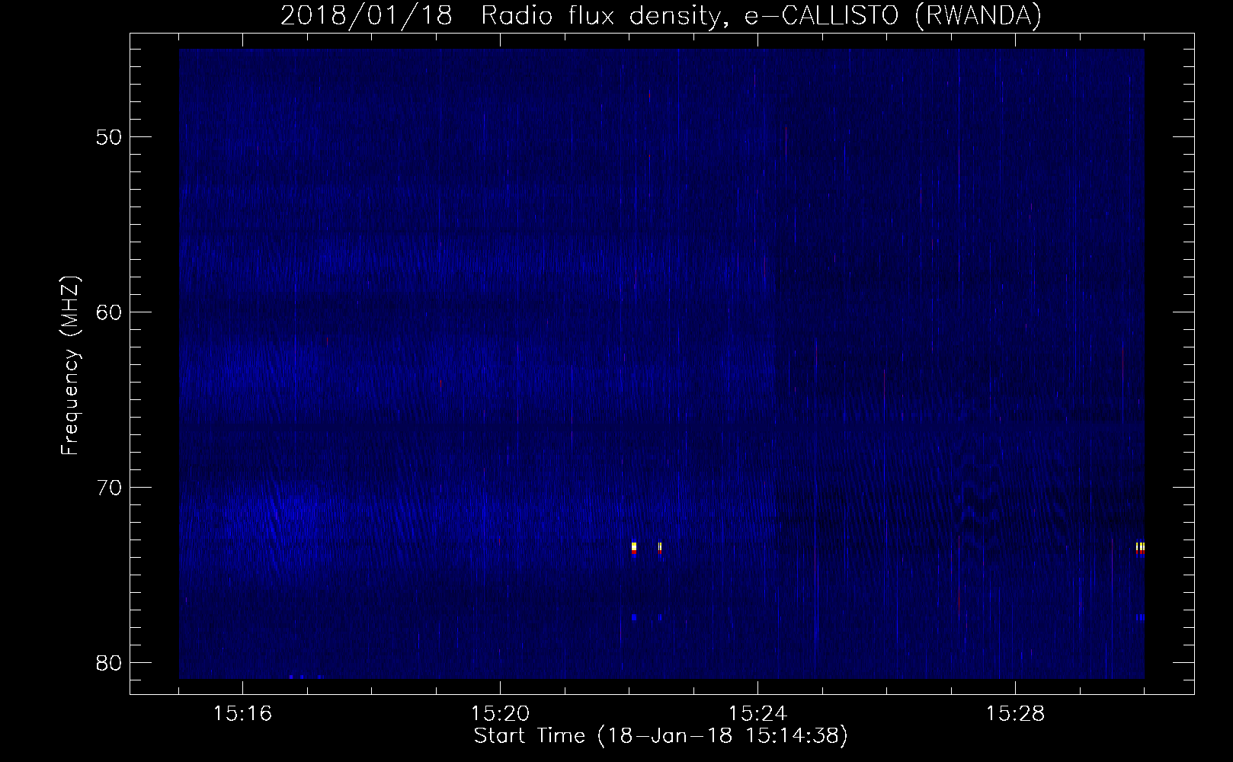
Task: Click the 15:20 time tick label
Action: click(501, 714)
